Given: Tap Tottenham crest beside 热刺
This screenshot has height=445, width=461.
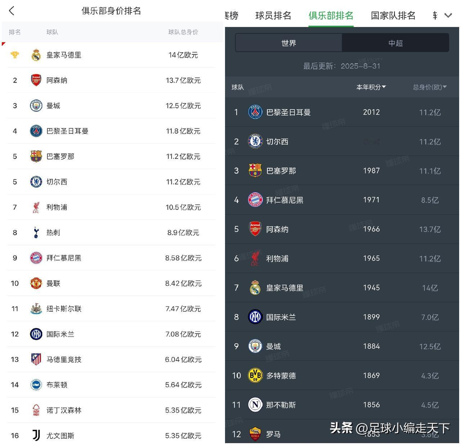Looking at the screenshot, I should [36, 232].
